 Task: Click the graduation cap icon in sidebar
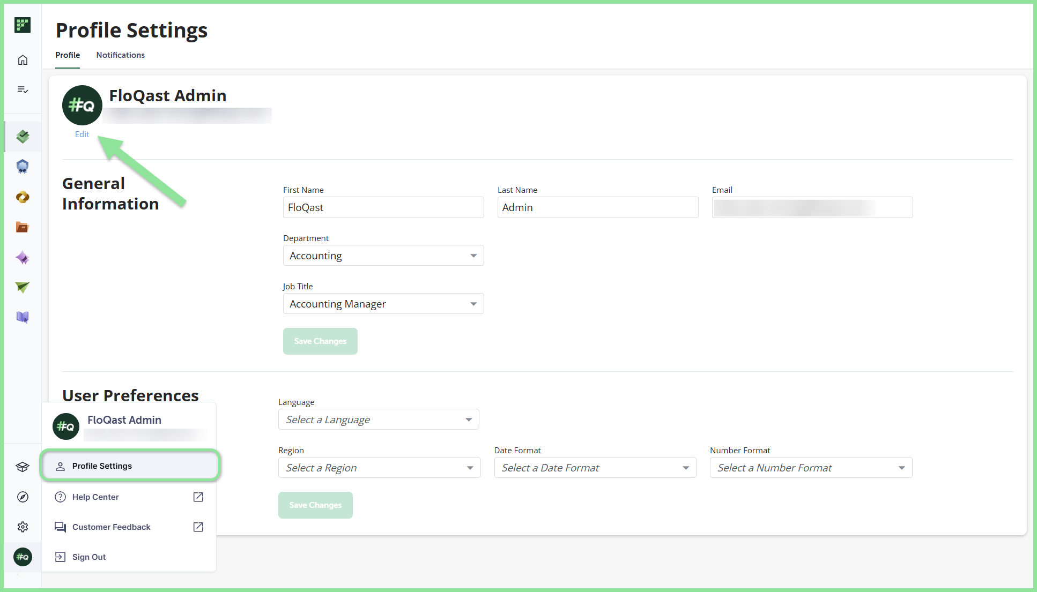[23, 467]
